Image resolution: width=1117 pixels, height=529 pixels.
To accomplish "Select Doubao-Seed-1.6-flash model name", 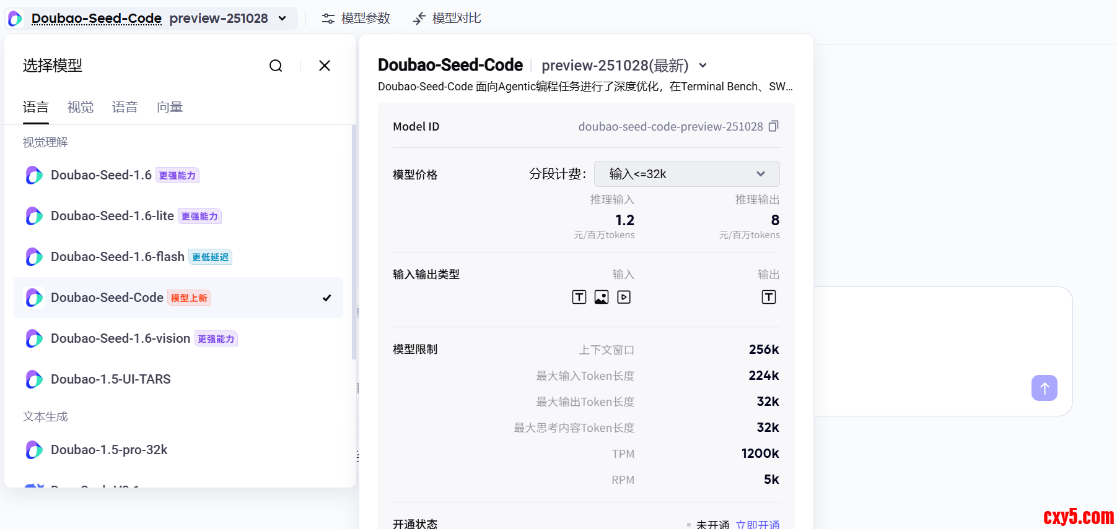I will (118, 257).
